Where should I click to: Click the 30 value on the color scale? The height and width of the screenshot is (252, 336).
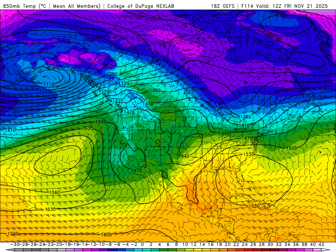coord(270,244)
